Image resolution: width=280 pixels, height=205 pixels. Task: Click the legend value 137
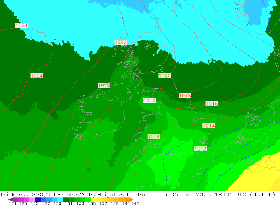tap(103, 203)
